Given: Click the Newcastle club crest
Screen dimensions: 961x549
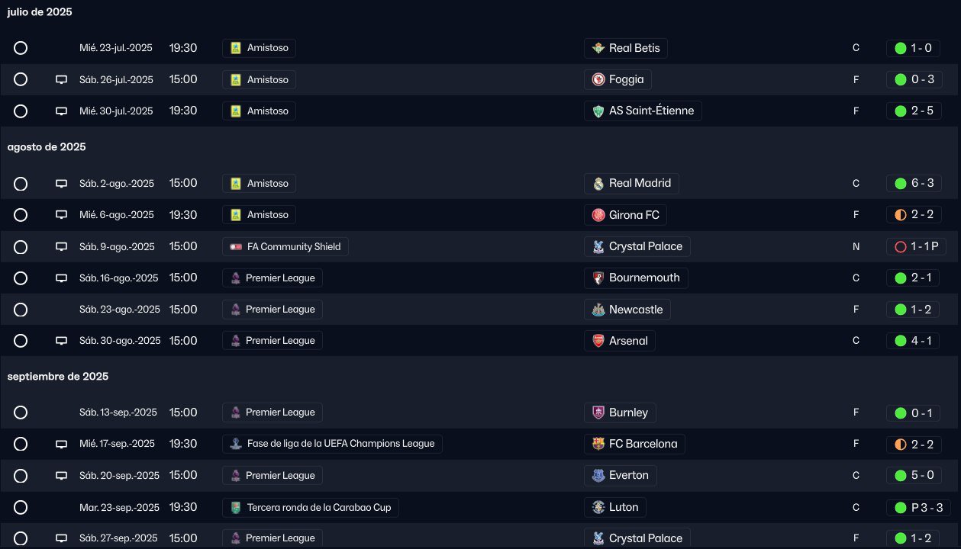Looking at the screenshot, I should [x=598, y=310].
